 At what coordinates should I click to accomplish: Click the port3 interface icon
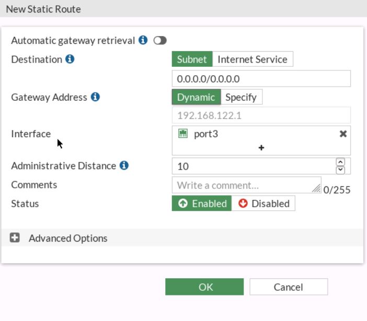[x=182, y=134]
